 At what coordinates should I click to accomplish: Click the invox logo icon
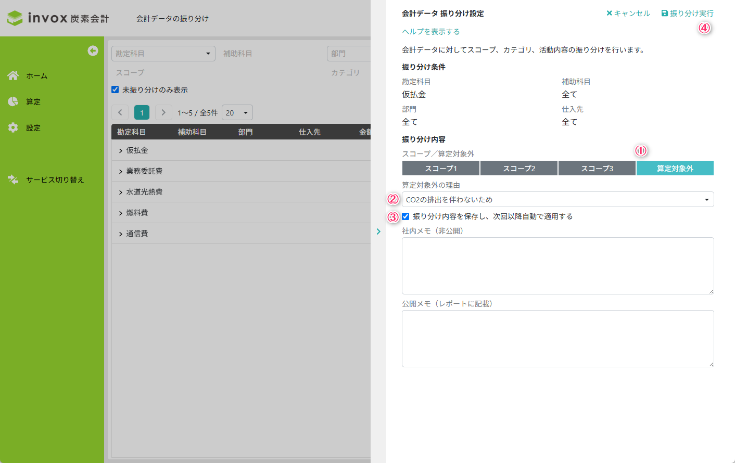point(15,18)
